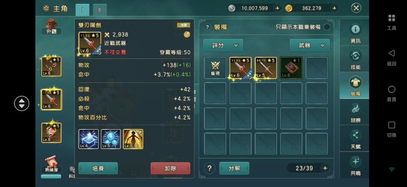This screenshot has height=187, width=407.
Task: Switch to tab II
Action: (100, 10)
